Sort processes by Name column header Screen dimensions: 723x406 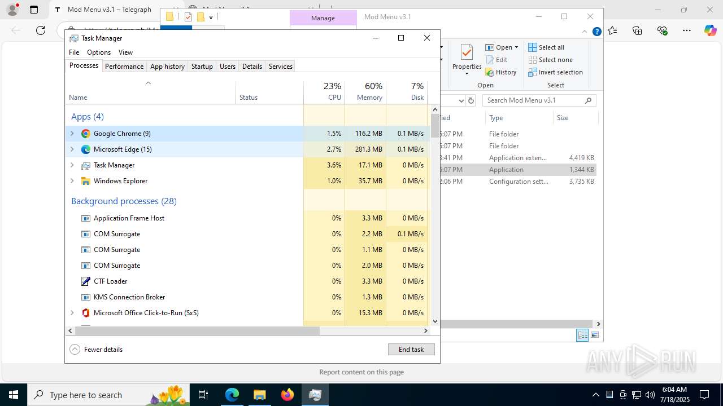151,92
